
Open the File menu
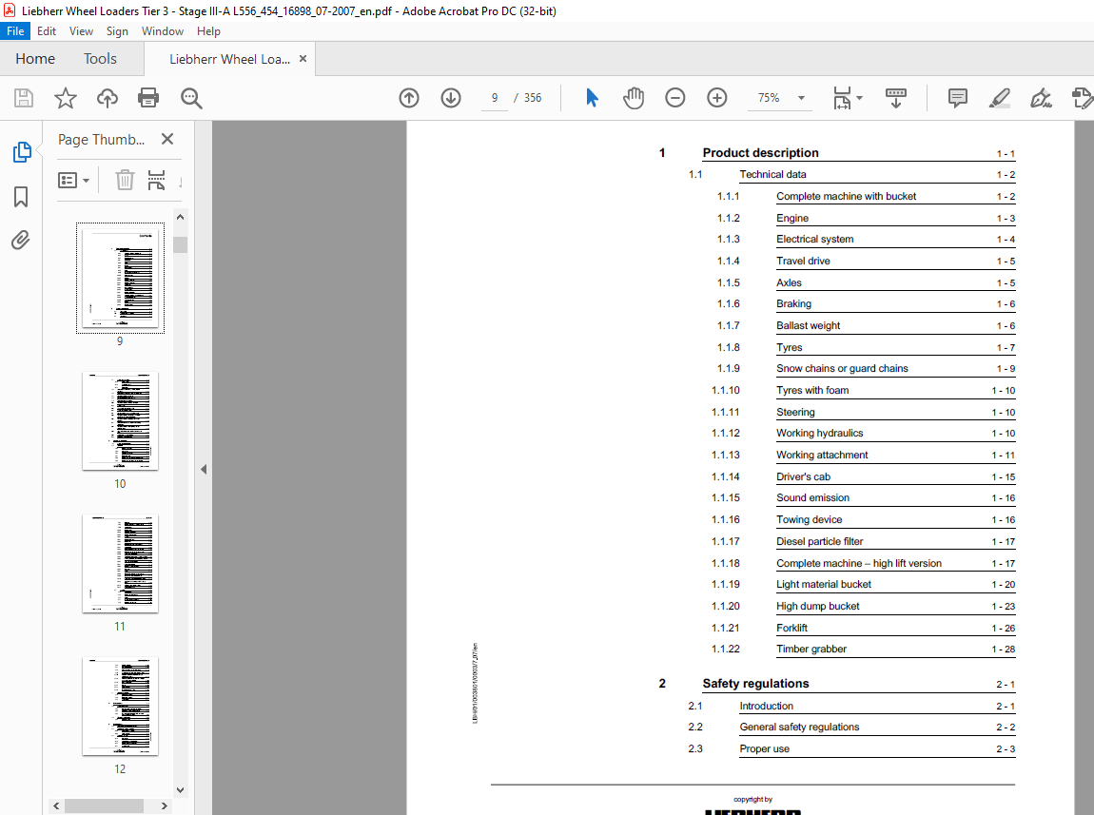click(x=15, y=31)
